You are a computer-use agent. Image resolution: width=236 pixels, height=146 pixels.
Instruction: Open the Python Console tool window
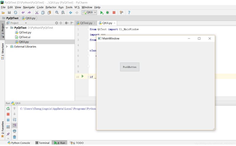[x=19, y=143]
